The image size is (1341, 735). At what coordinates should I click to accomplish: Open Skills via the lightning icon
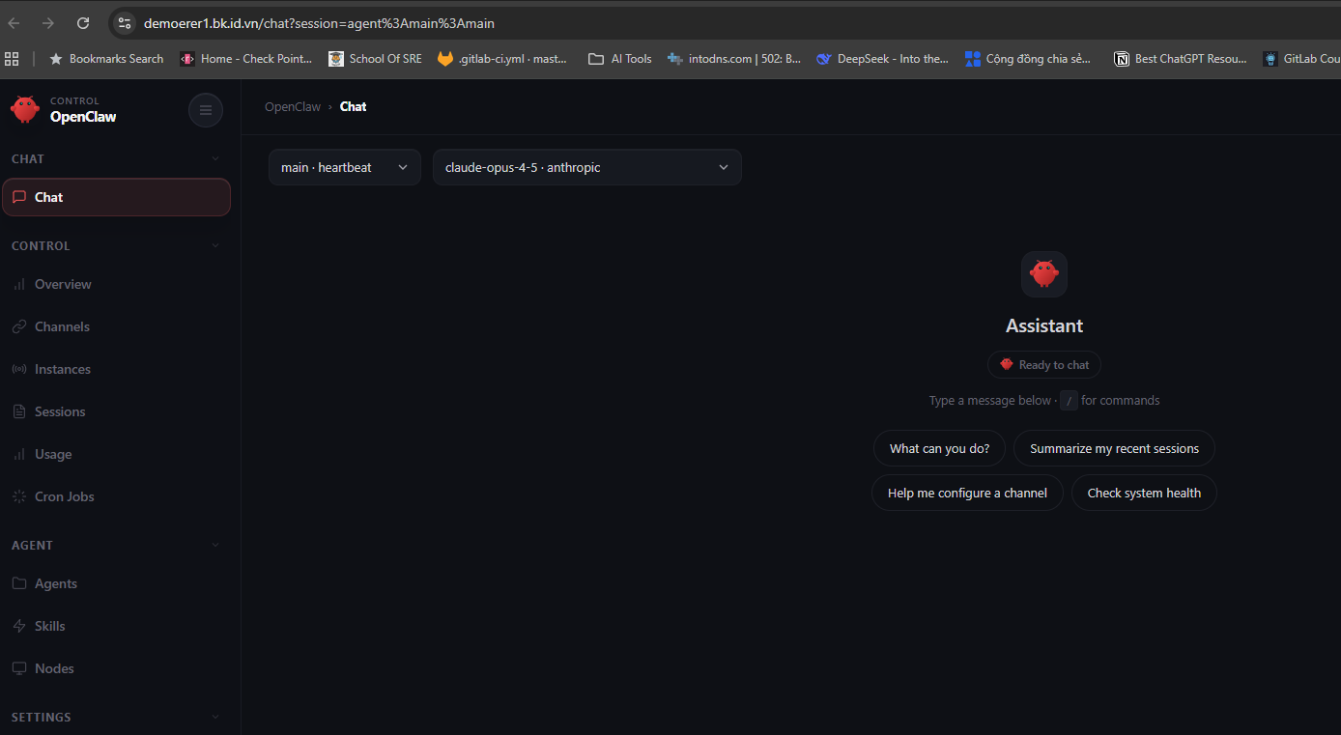(19, 626)
